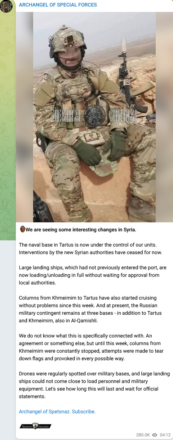Click the black Archangel Spetsnaz logo banner
The width and height of the screenshot is (173, 440).
pos(35,426)
